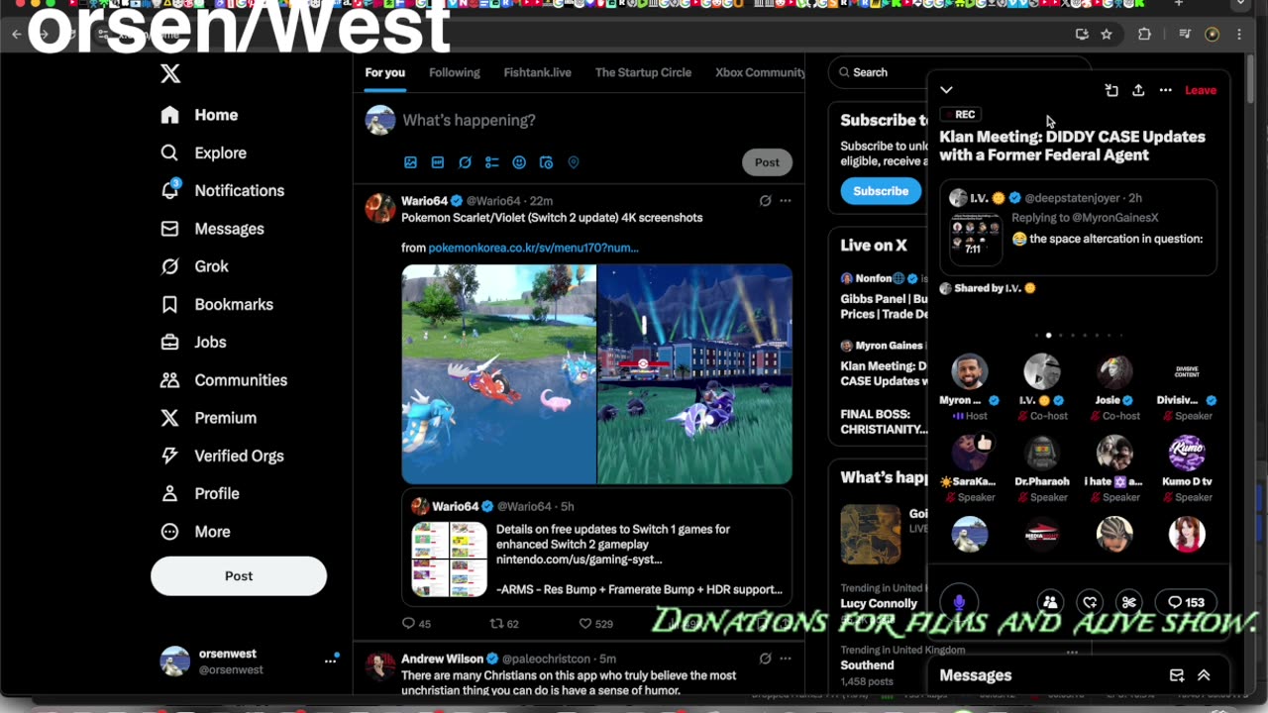Click the blue Subscribe button

[x=881, y=191]
